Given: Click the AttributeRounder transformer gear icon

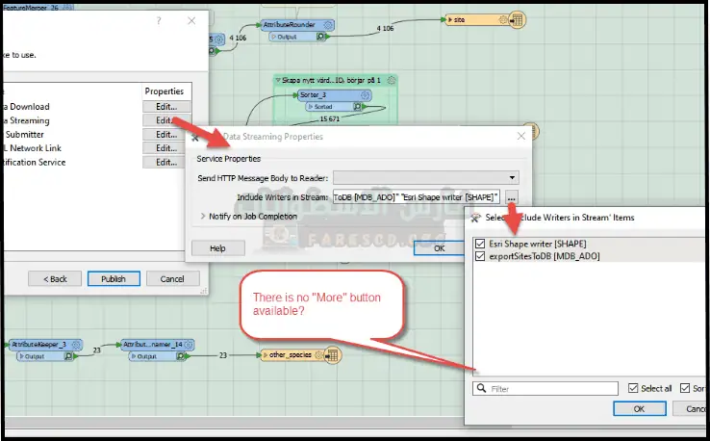Looking at the screenshot, I should click(329, 25).
